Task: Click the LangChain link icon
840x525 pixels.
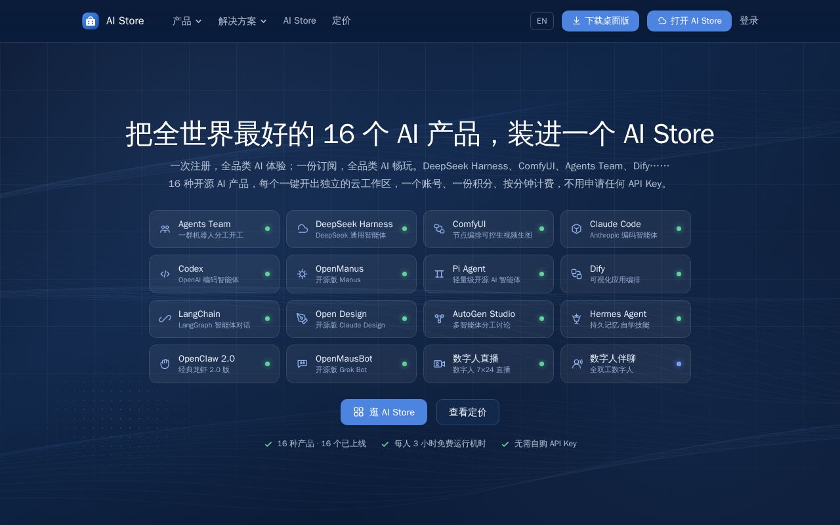Action: pyautogui.click(x=165, y=319)
